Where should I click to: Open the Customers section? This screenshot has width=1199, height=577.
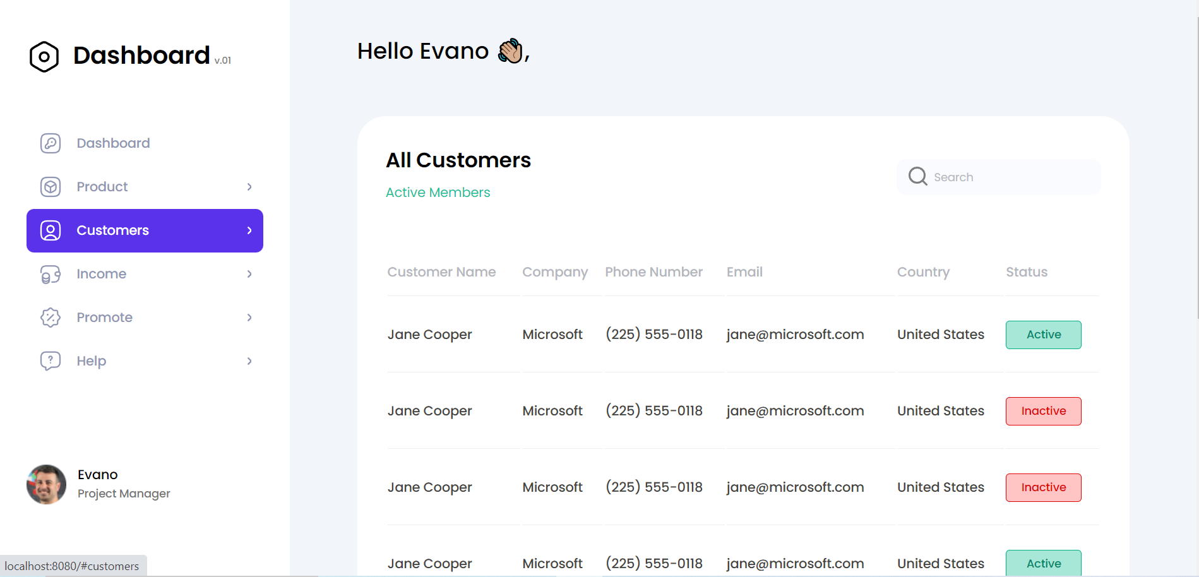113,230
